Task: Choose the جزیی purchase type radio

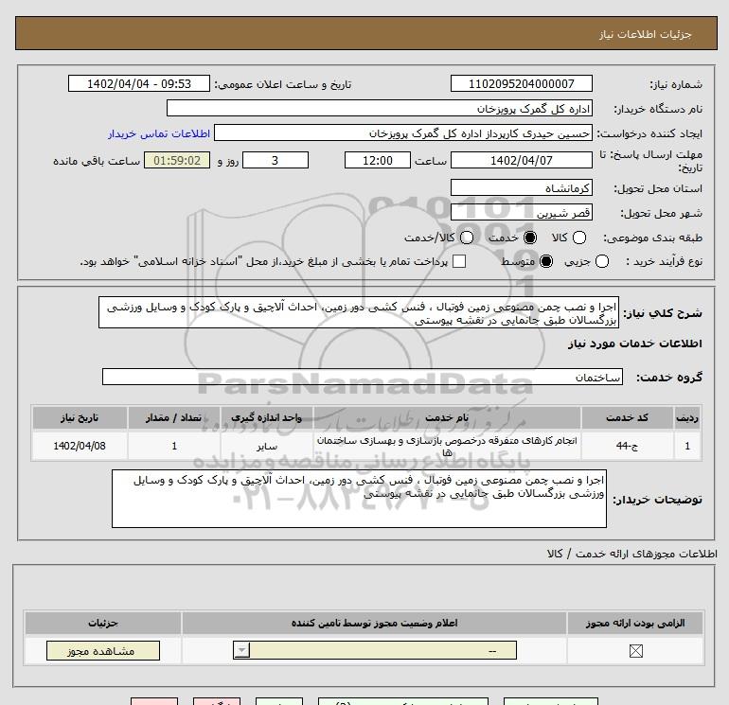Action: click(x=601, y=261)
